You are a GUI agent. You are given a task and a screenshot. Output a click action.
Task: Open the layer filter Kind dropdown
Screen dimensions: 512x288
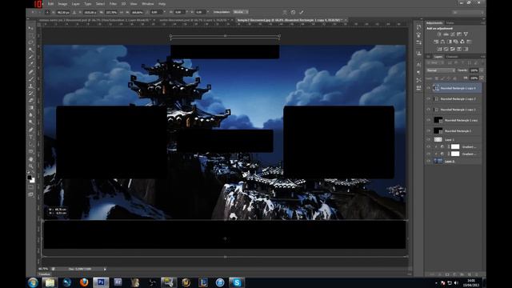436,62
